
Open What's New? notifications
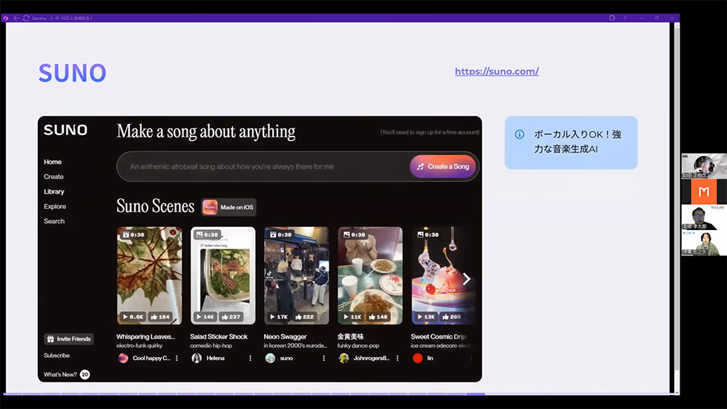click(66, 374)
